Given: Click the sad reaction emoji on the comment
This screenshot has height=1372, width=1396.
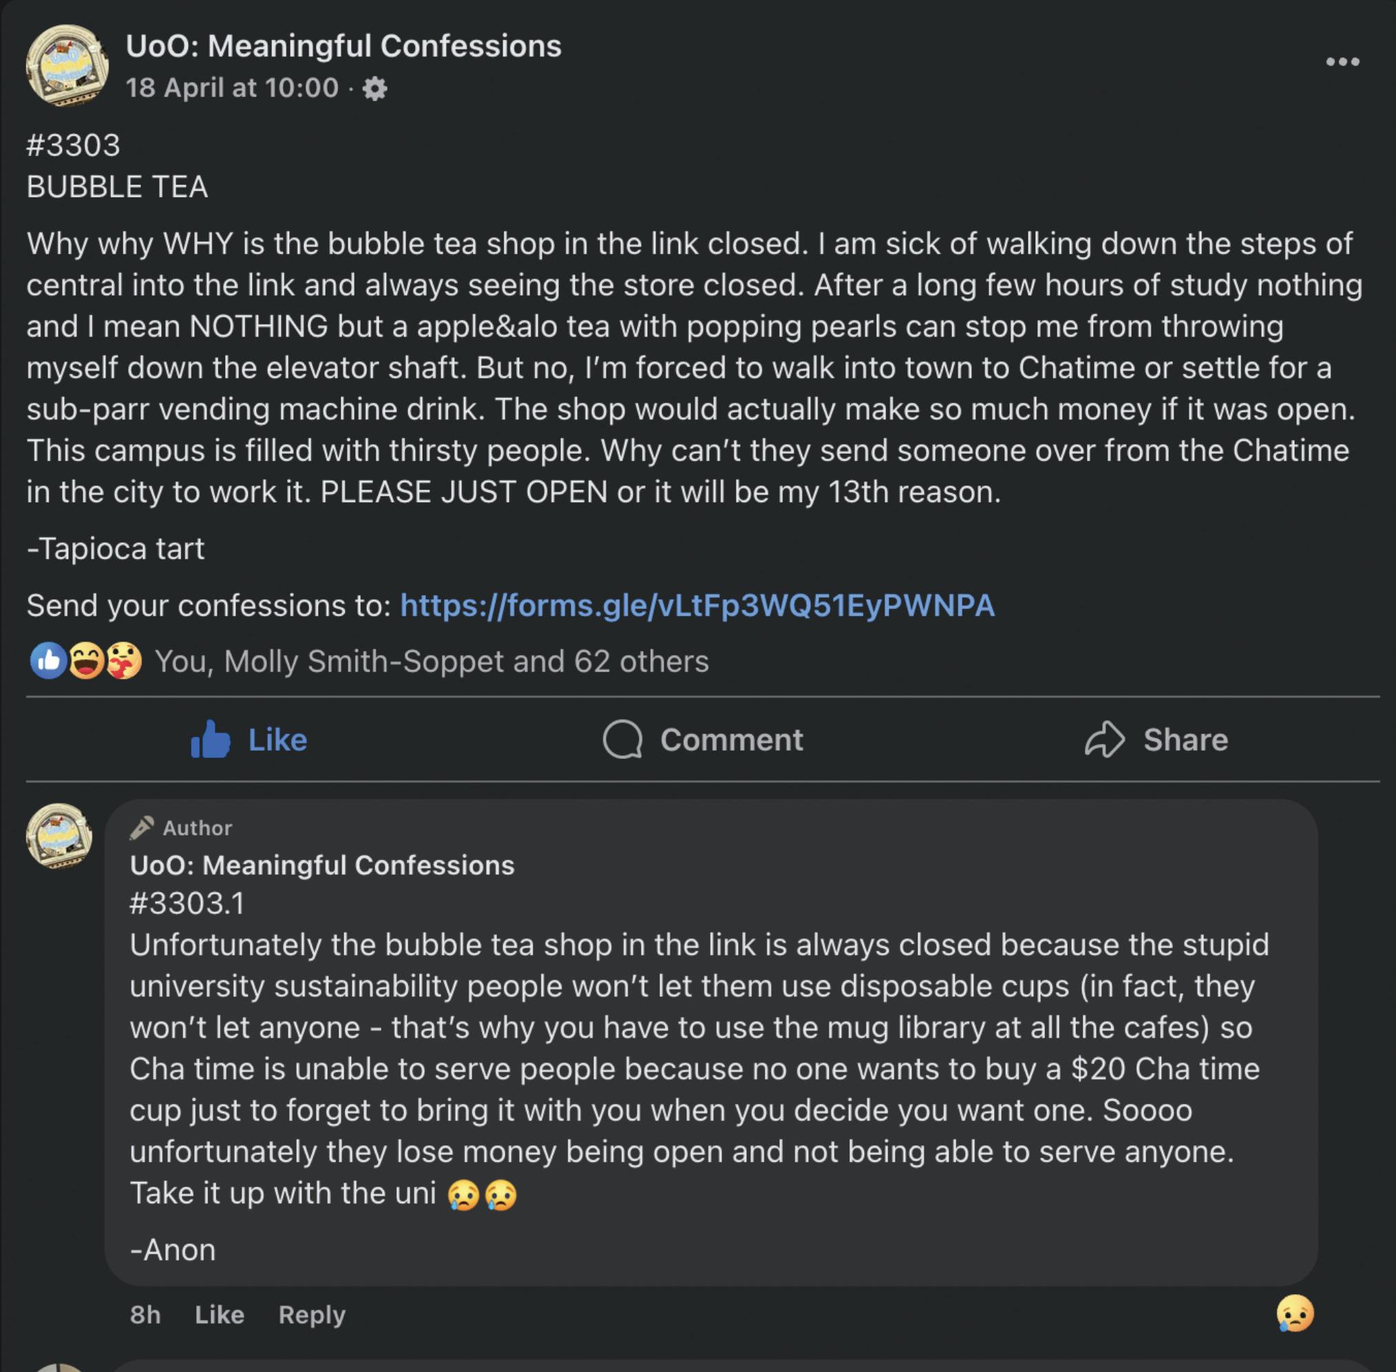Looking at the screenshot, I should pyautogui.click(x=1294, y=1313).
